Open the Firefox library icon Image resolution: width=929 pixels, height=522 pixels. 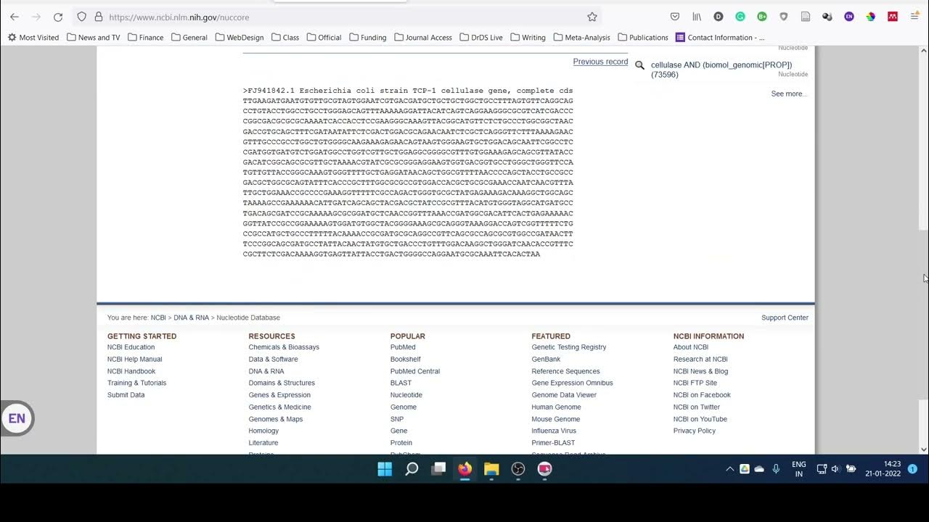tap(697, 17)
